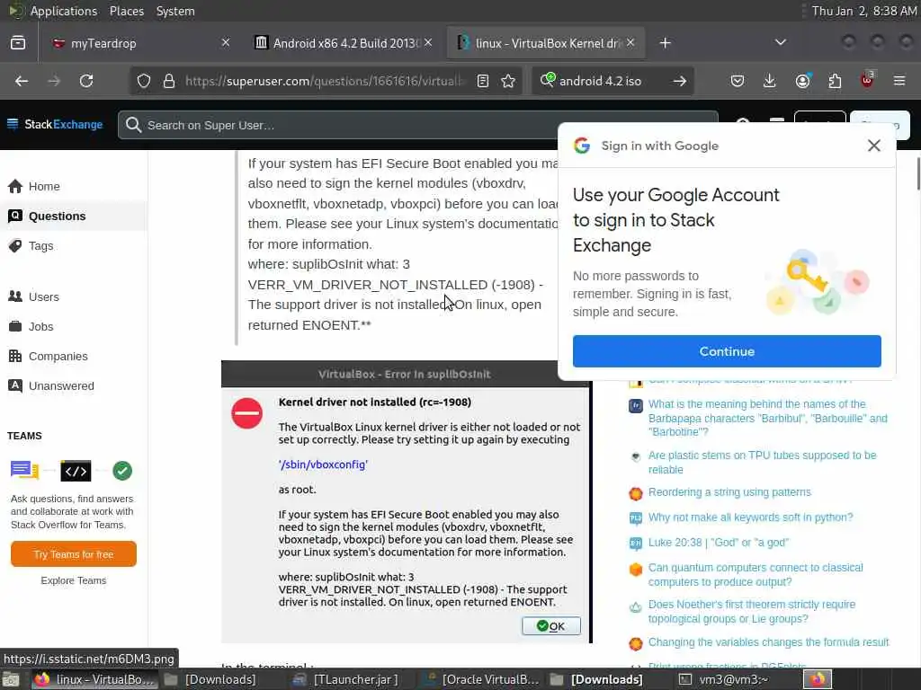Open Why not make all keywords soft link
Screen dimensions: 921x690
click(x=750, y=517)
